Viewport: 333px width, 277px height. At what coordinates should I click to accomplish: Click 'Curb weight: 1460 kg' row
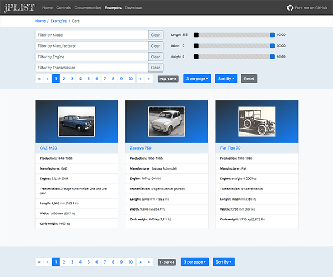click(77, 224)
